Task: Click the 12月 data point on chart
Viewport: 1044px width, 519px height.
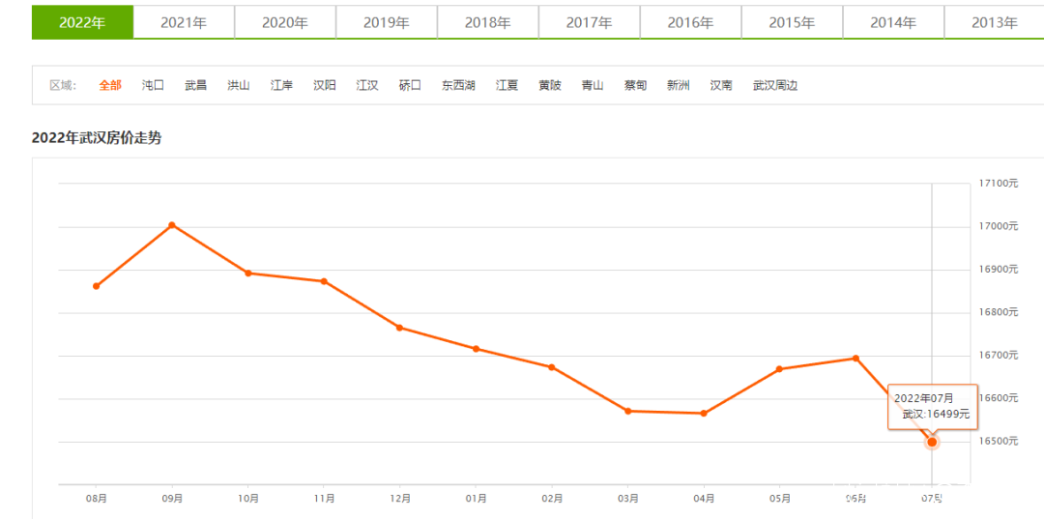Action: (x=399, y=328)
